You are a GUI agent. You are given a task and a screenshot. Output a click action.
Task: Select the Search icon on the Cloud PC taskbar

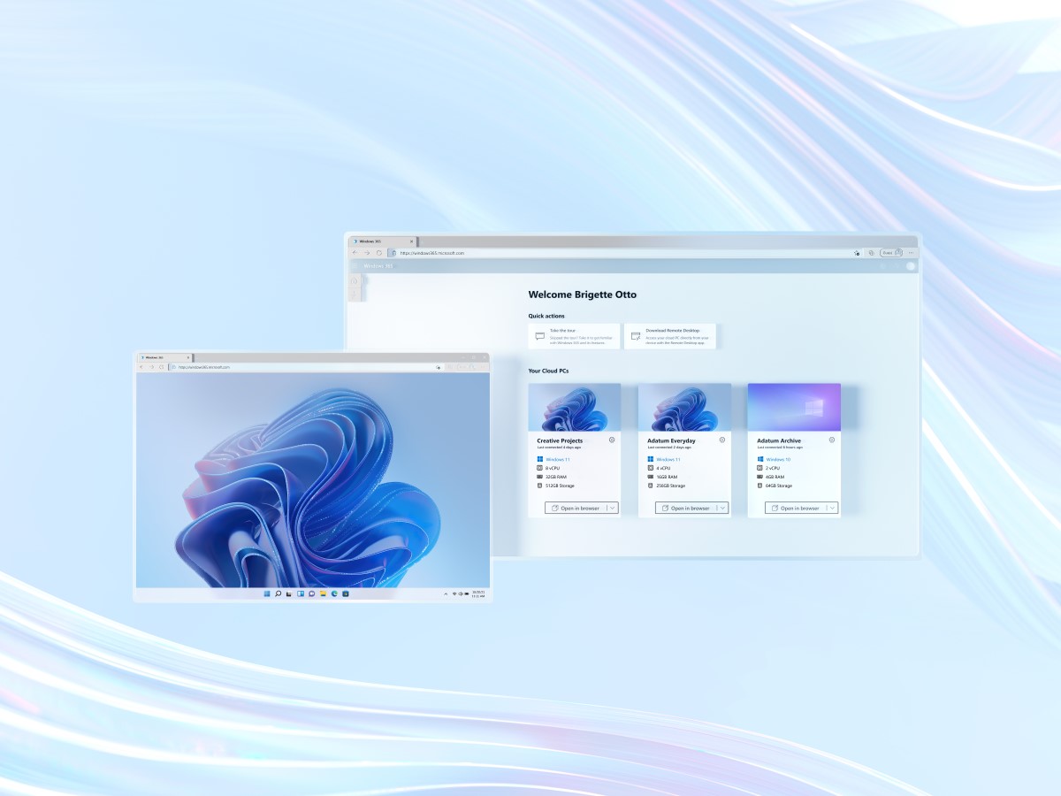coord(278,593)
